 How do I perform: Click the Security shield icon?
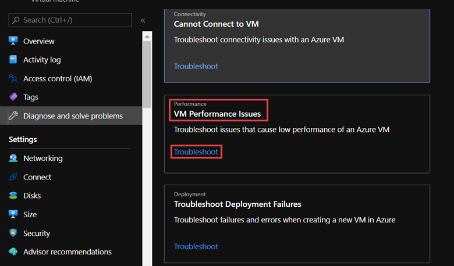tap(13, 233)
